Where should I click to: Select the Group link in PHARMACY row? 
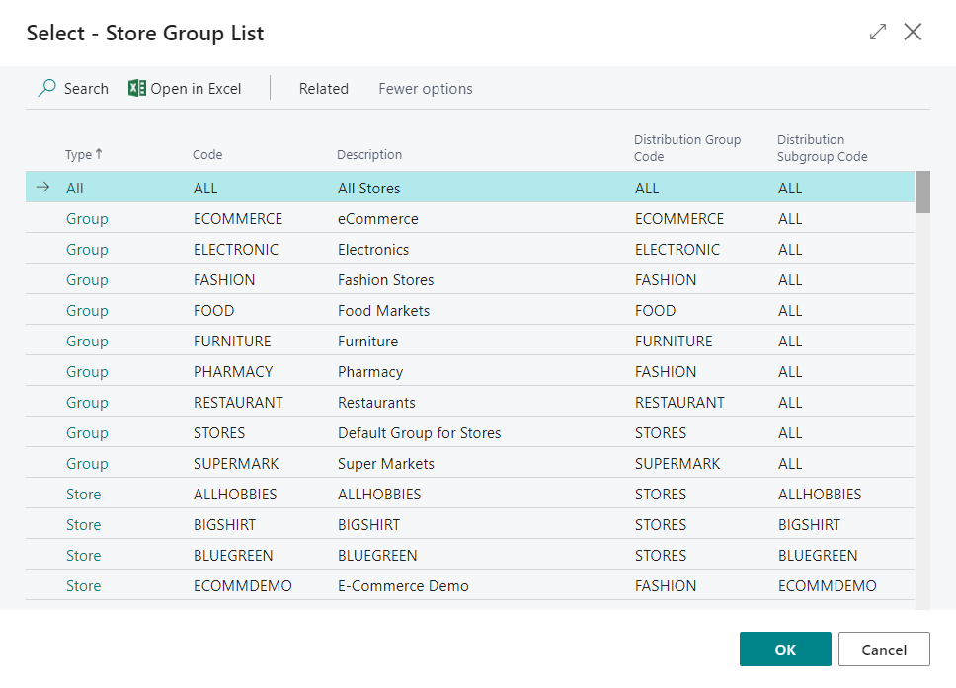tap(87, 372)
